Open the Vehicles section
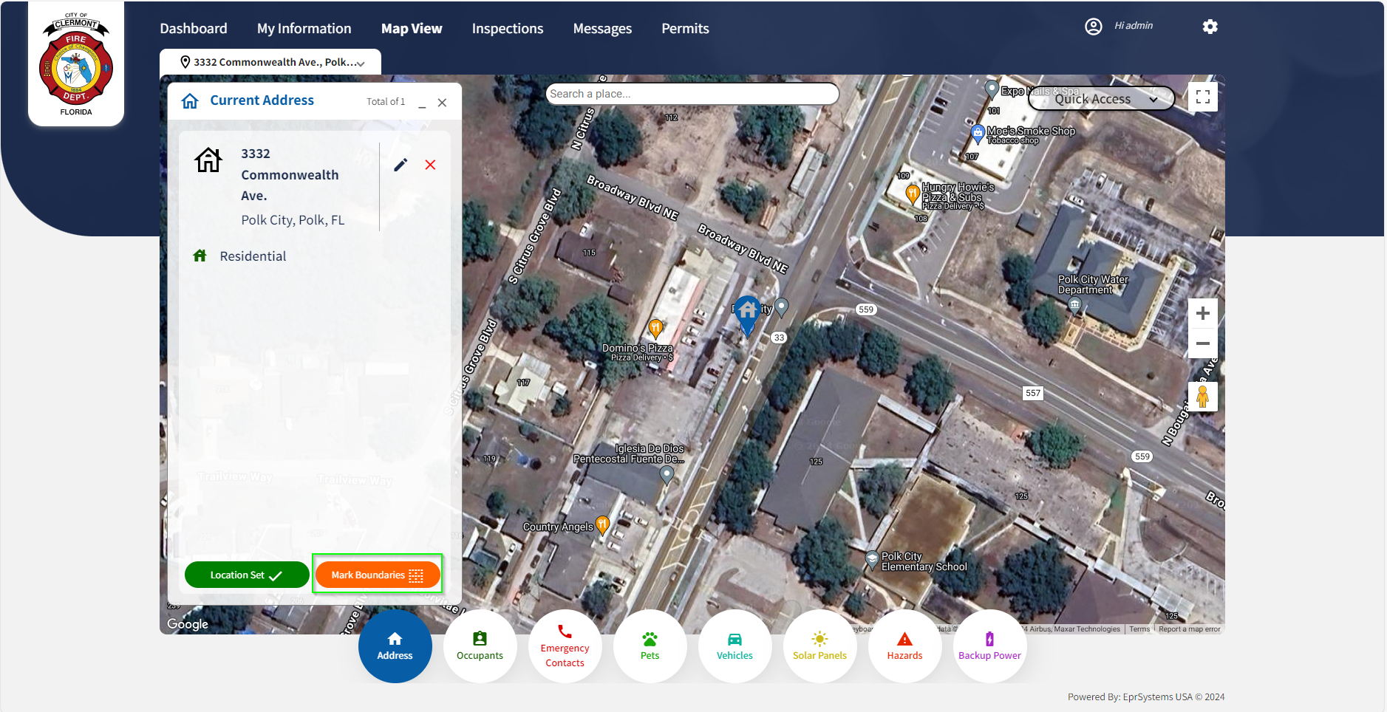This screenshot has height=712, width=1387. pyautogui.click(x=735, y=646)
